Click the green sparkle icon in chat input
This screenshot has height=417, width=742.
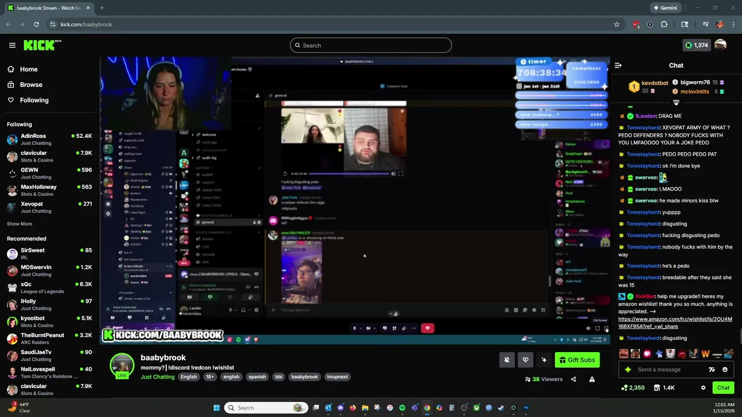click(x=628, y=370)
